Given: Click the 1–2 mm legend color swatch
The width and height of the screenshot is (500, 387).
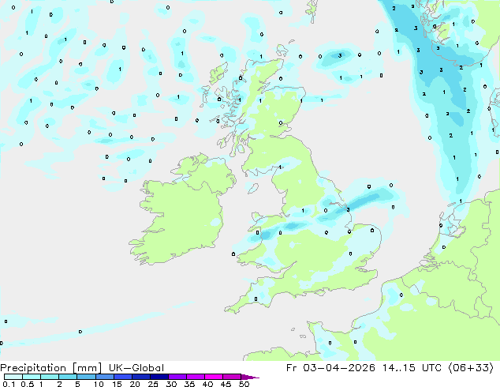Looking at the screenshot, I should (x=50, y=377).
